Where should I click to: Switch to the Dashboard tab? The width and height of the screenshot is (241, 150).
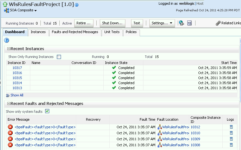[15, 32]
